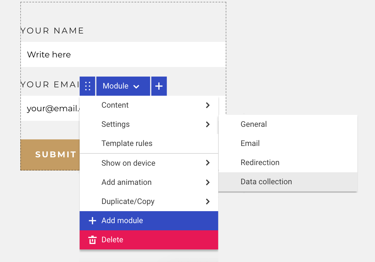375x262 pixels.
Task: Click the Add module button
Action: [x=149, y=221]
